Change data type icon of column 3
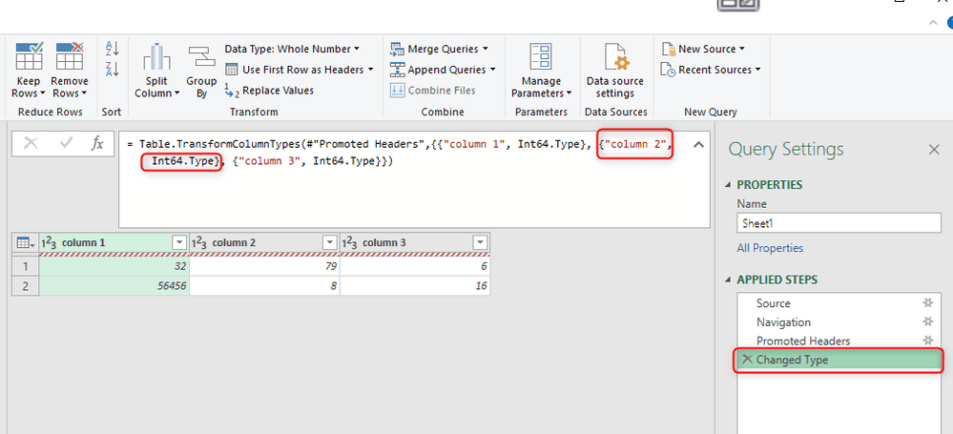This screenshot has width=953, height=434. click(350, 242)
